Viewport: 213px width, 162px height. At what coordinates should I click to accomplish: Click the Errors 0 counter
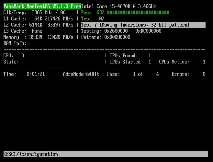pos(188,74)
